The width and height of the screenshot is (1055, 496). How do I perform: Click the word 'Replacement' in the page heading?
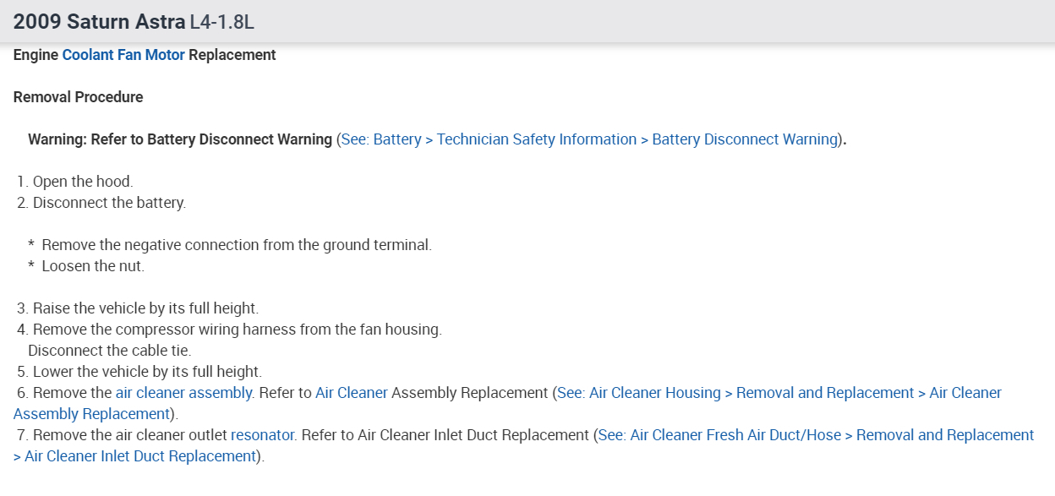[x=232, y=55]
